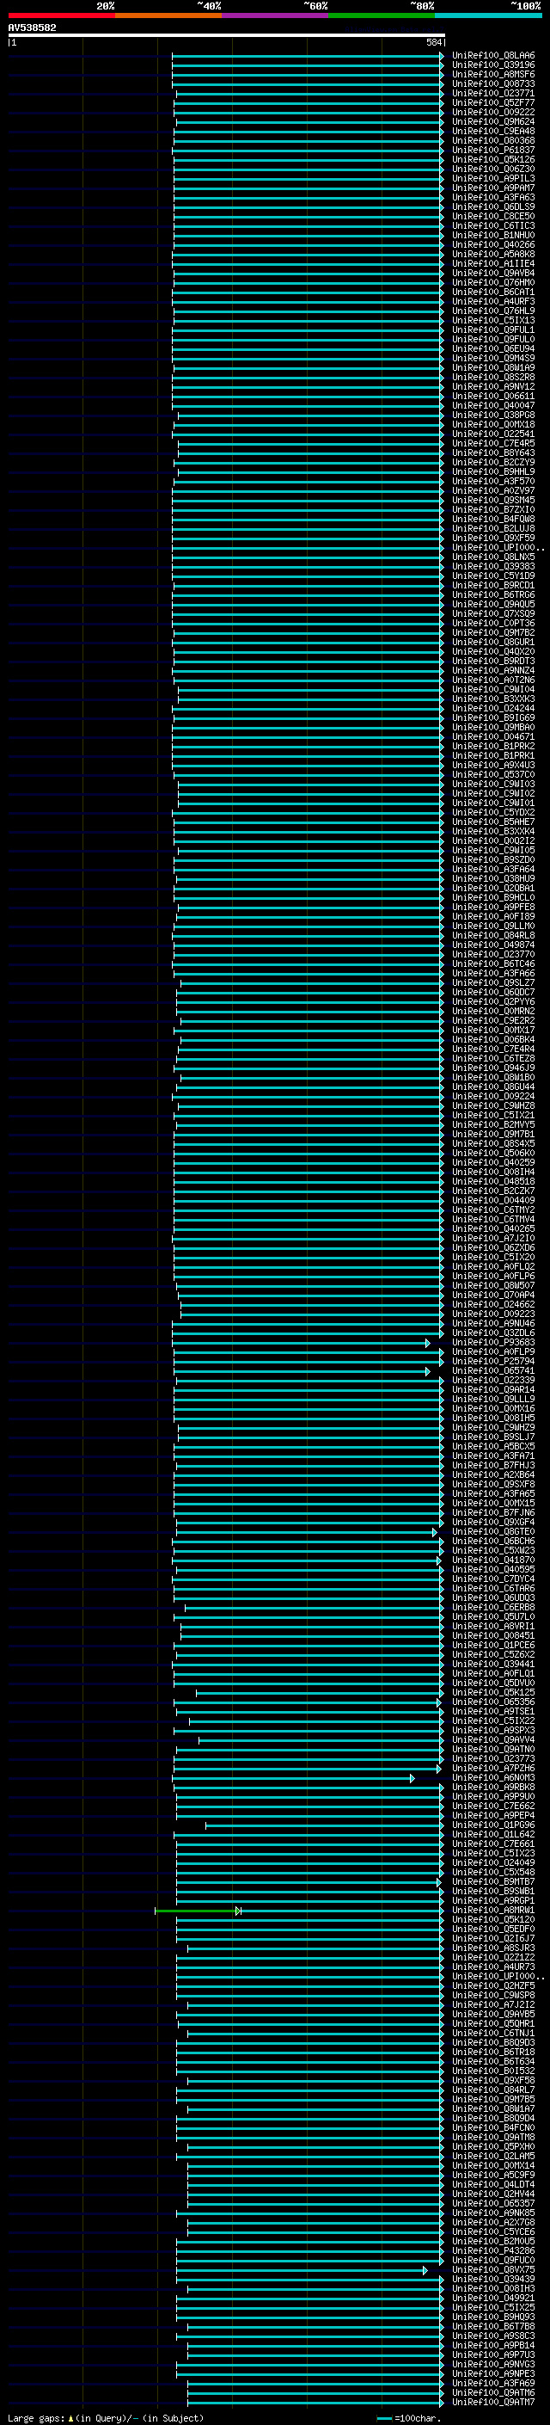Click the UniRef100_Q84RL7 label
The height and width of the screenshot is (2425, 550).
tap(493, 2090)
